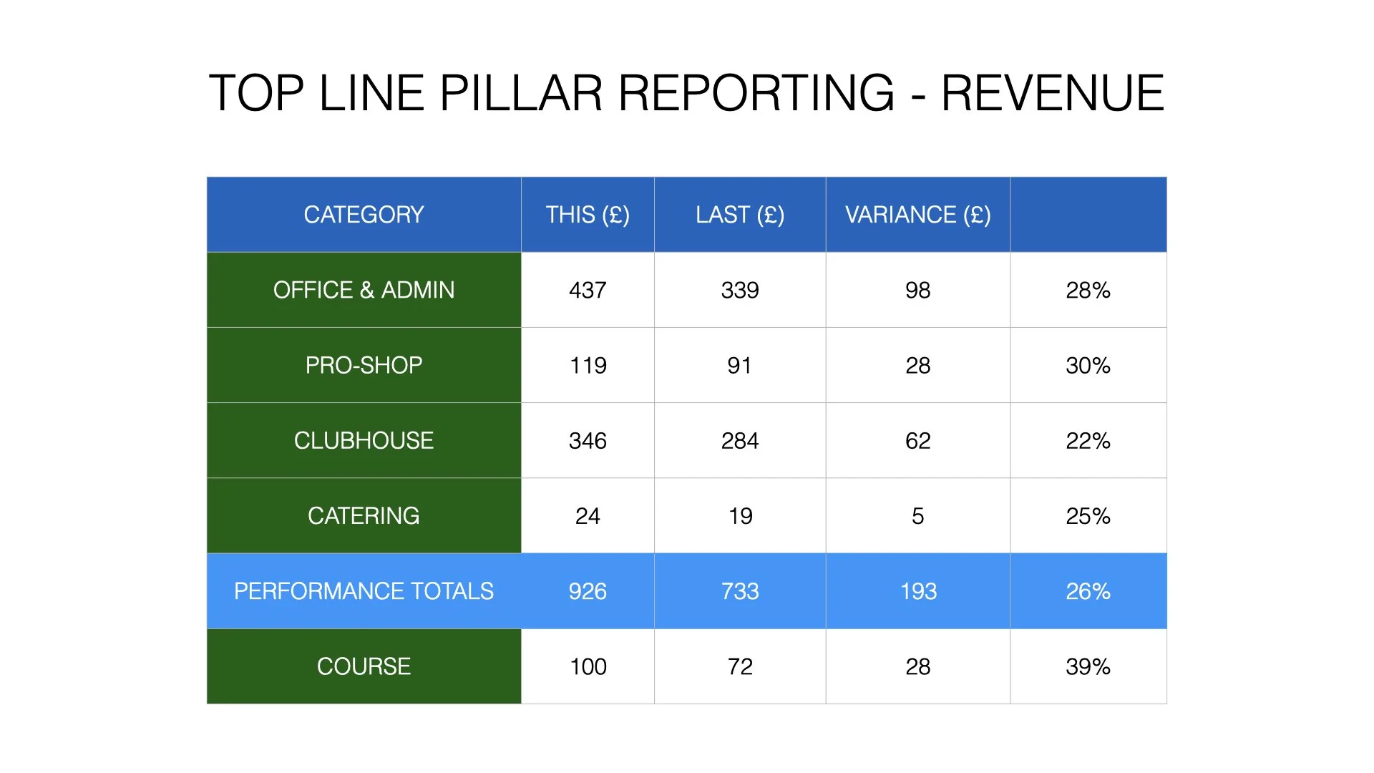Click the CATERING category cell
Viewport: 1374px width, 773px height.
364,515
